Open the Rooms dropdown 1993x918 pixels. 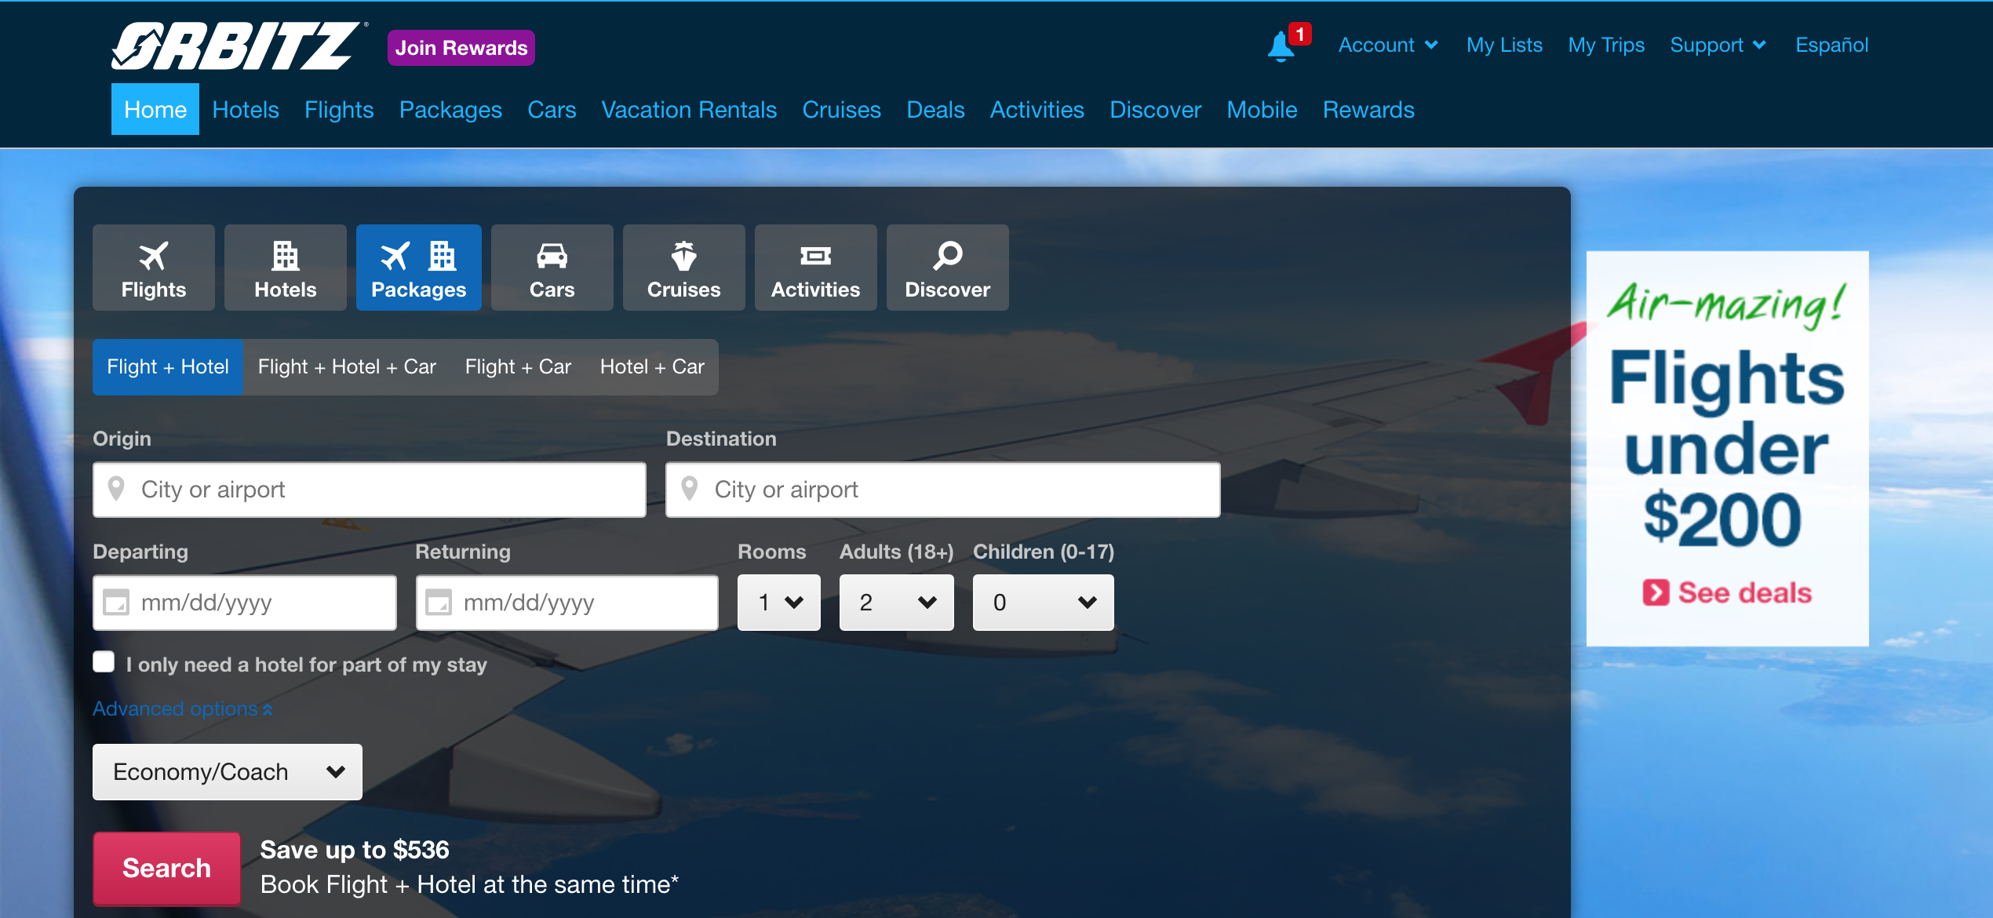pyautogui.click(x=779, y=603)
